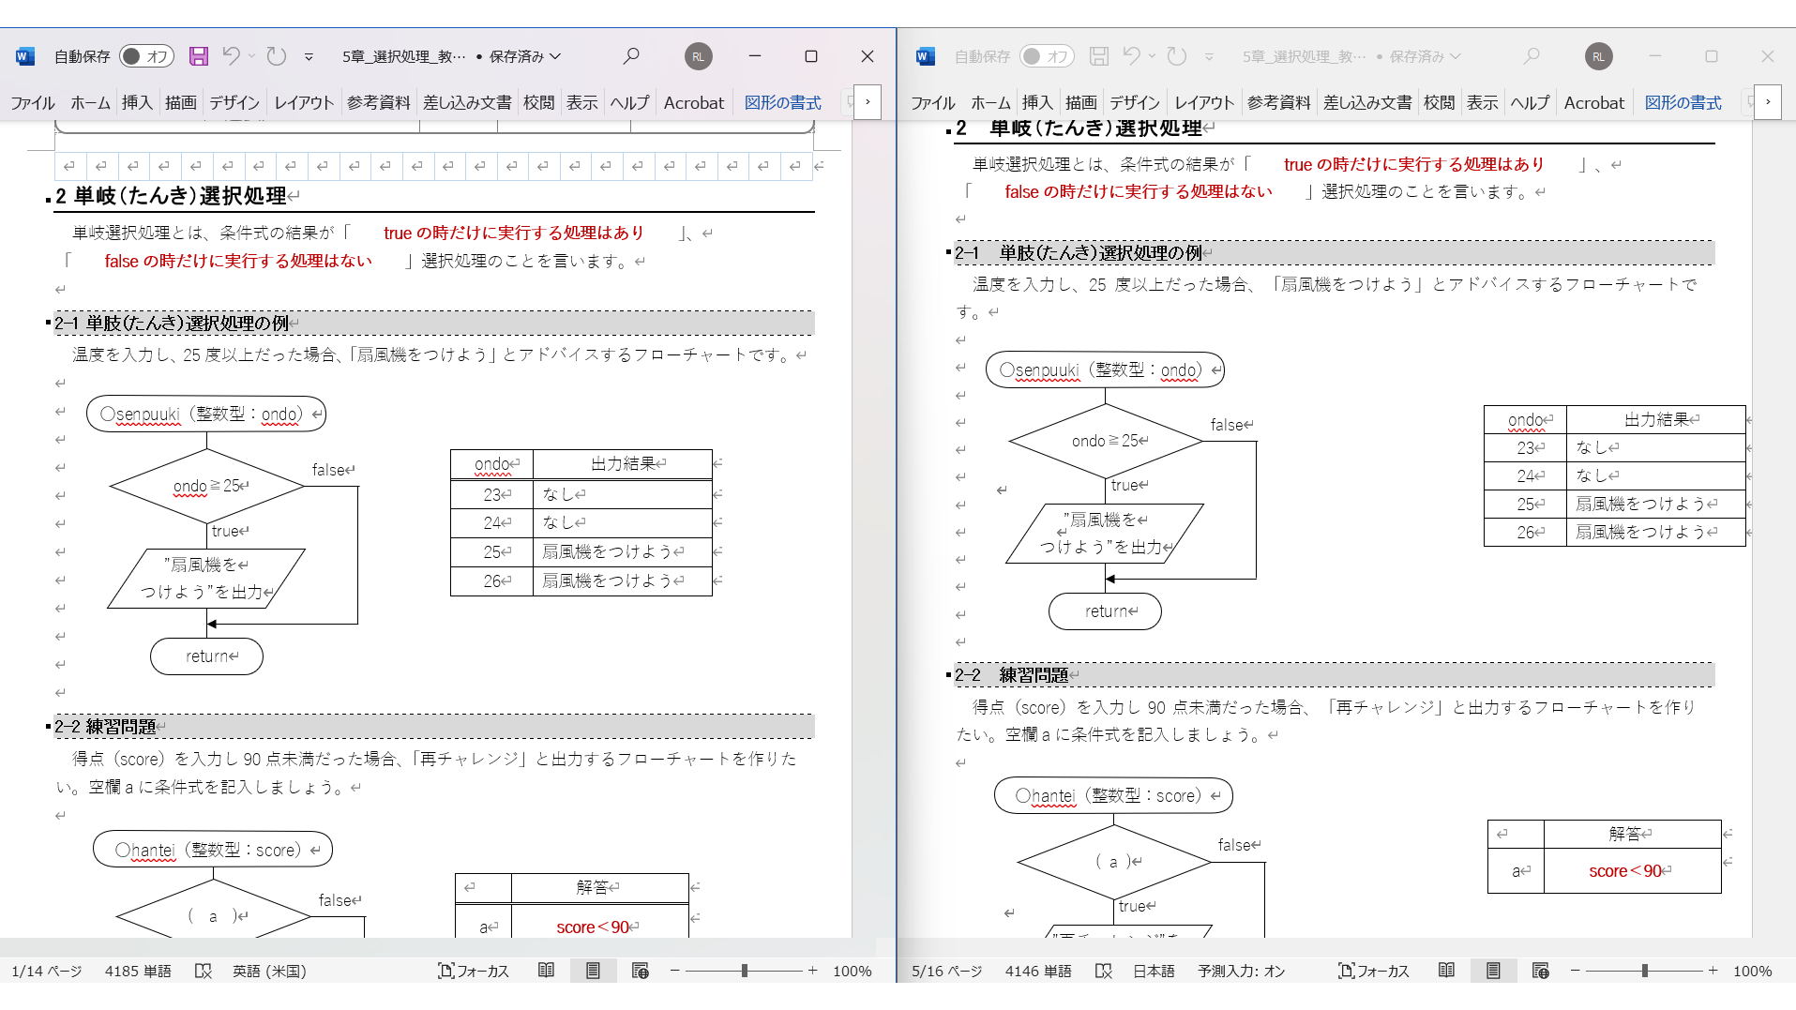The height and width of the screenshot is (1010, 1796).
Task: Enable フォーカス mode in right window
Action: [x=1374, y=971]
